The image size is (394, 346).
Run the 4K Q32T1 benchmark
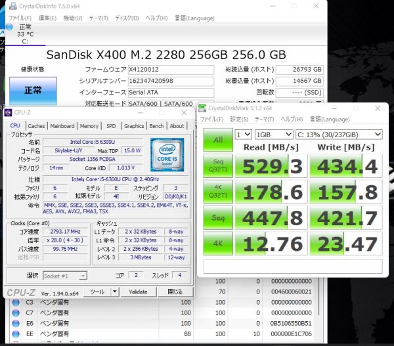218,192
